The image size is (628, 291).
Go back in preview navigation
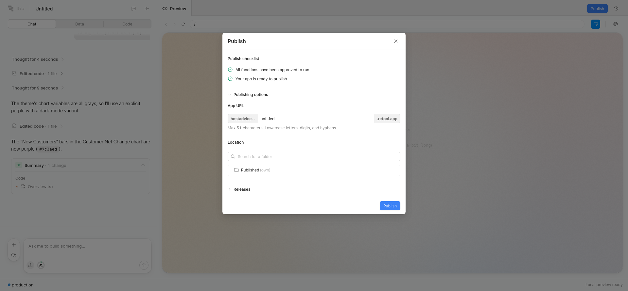click(166, 24)
